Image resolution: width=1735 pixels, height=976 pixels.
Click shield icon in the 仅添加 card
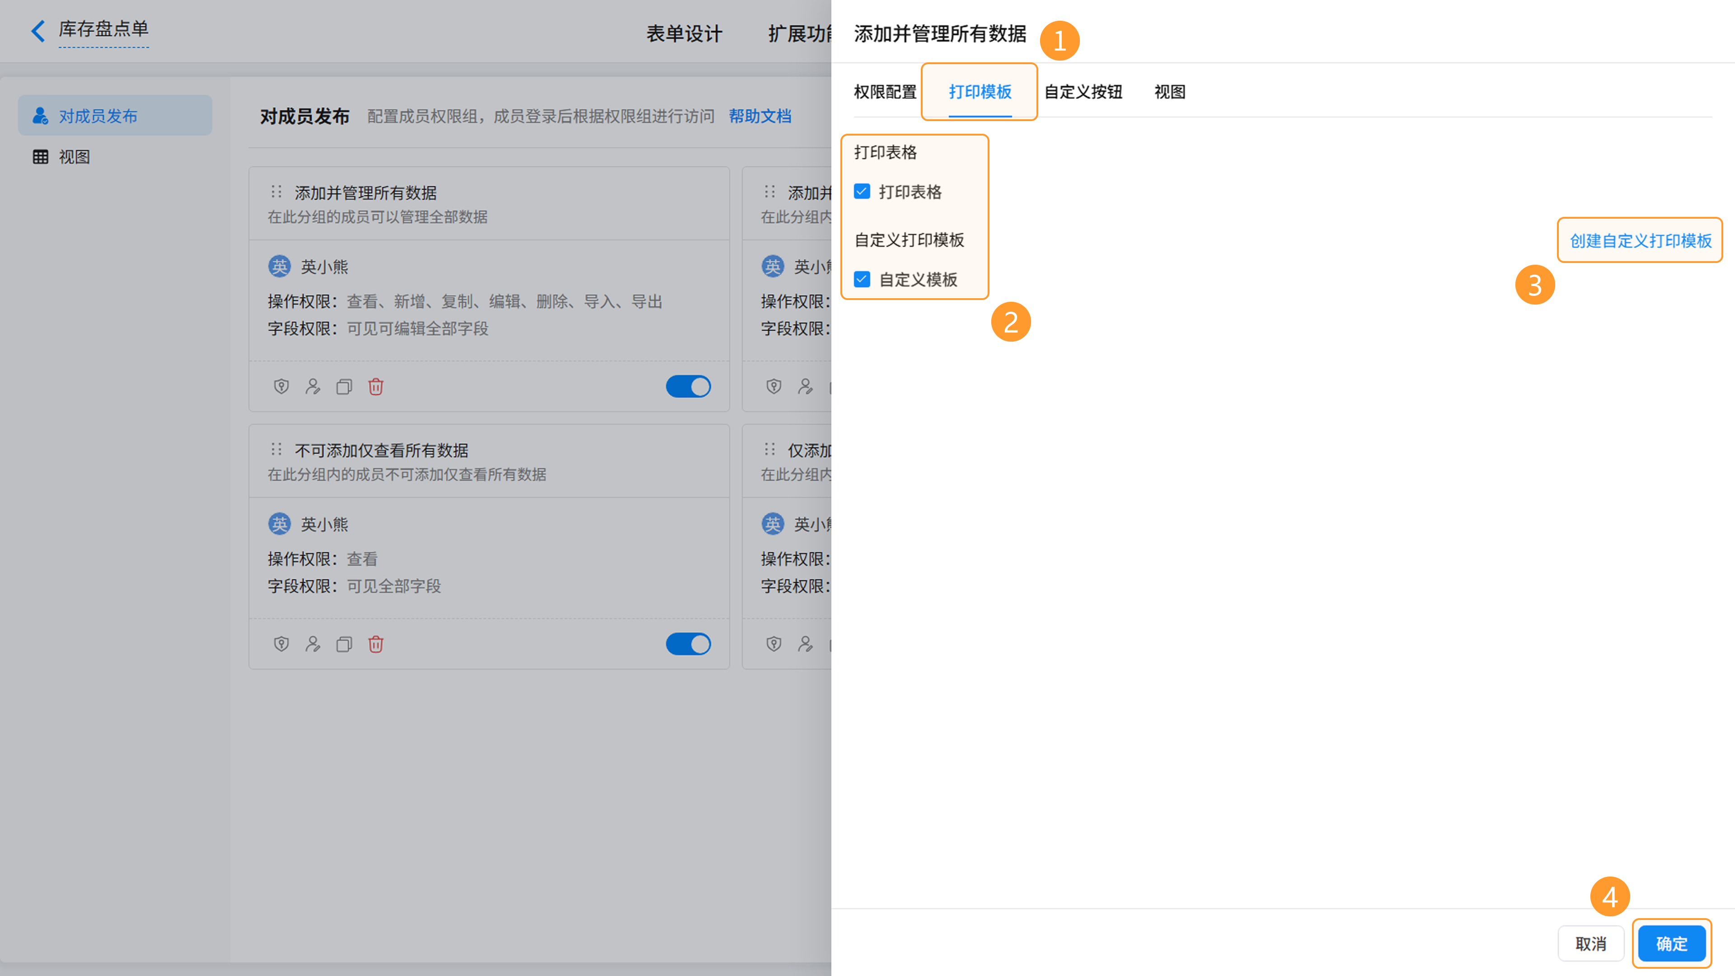coord(774,644)
